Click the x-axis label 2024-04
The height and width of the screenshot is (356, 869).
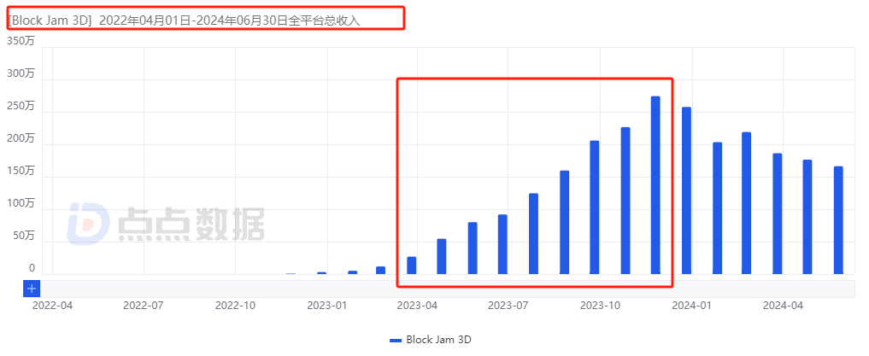(x=783, y=305)
